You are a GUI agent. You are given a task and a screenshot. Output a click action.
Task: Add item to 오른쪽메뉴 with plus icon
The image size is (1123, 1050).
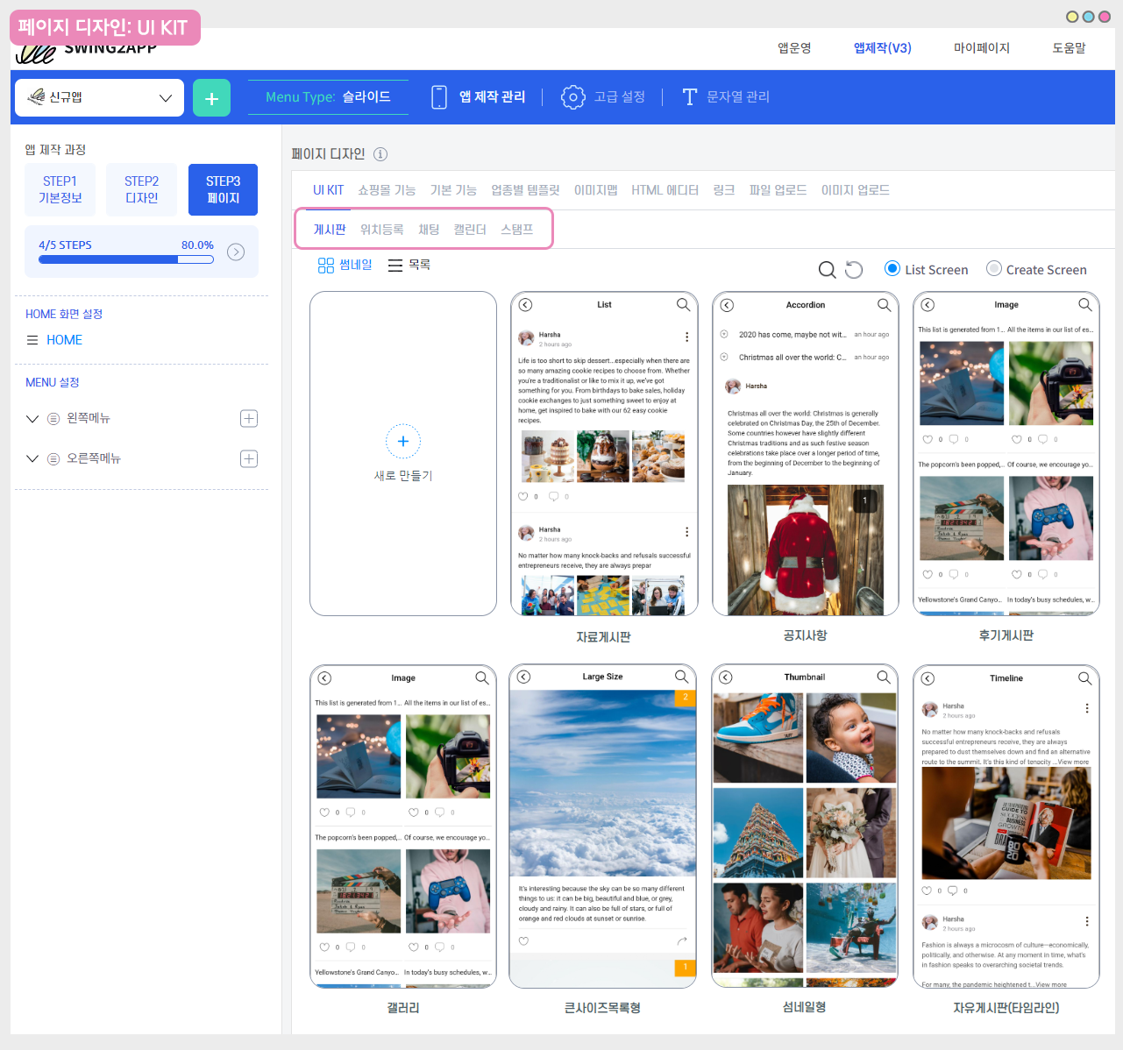pyautogui.click(x=249, y=459)
